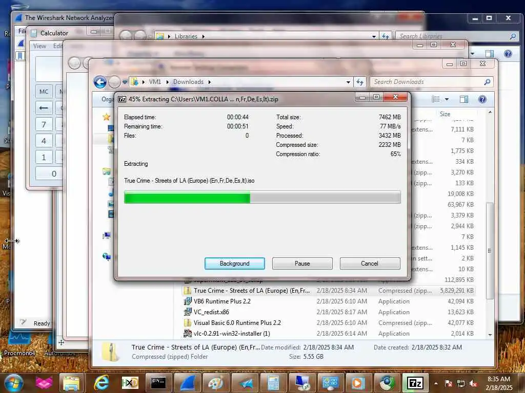Open the Command Prompt taskbar icon
525x393 pixels.
tap(158, 383)
